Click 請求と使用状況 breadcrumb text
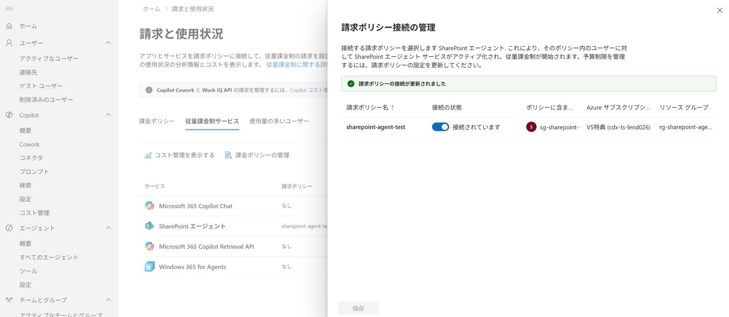Image resolution: width=729 pixels, height=317 pixels. pos(193,9)
